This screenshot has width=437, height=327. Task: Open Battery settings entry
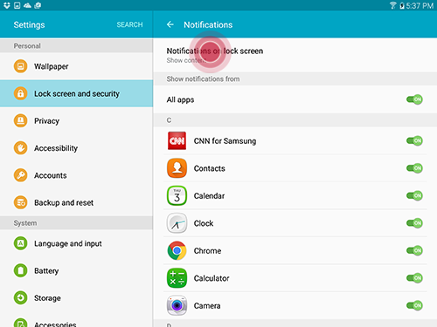[76, 270]
